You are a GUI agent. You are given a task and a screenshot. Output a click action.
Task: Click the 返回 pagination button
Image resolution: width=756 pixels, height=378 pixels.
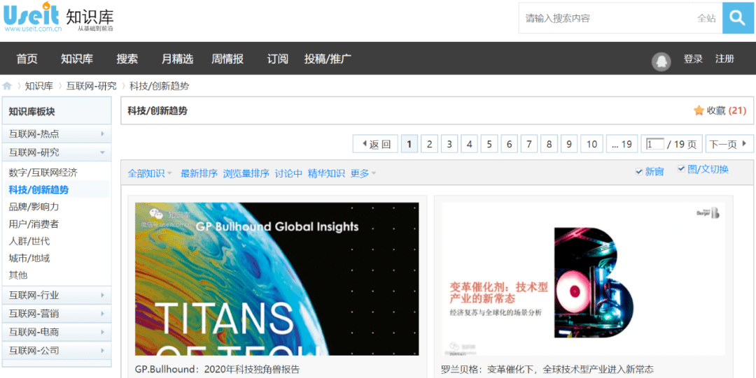[x=376, y=144]
